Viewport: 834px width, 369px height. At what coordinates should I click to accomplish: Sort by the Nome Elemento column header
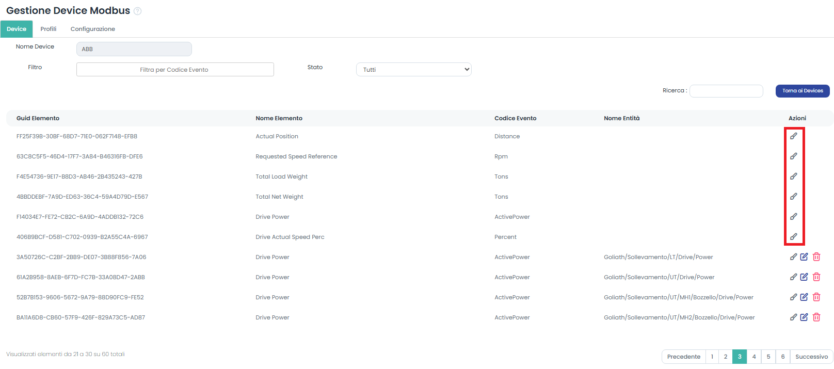(x=279, y=118)
